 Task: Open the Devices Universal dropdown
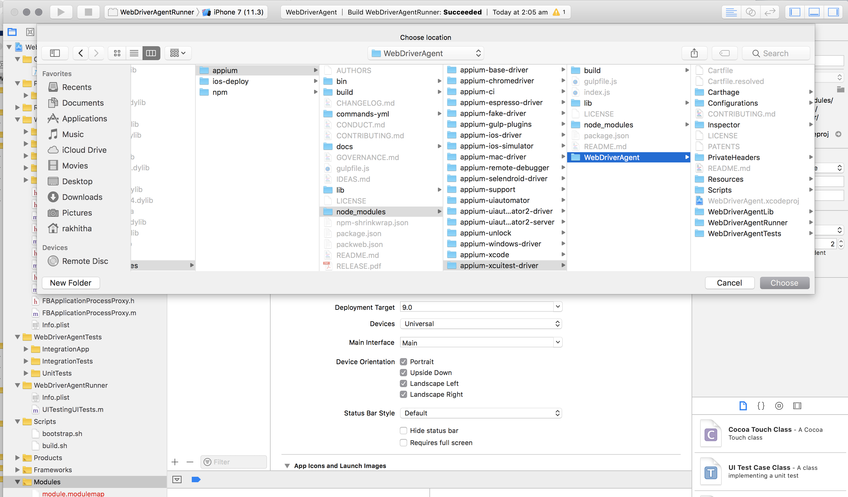[481, 324]
